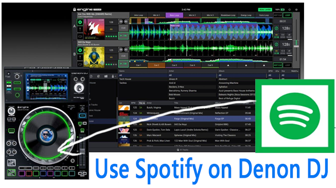The width and height of the screenshot is (336, 188).
Task: Click the star rating on deck B
Action: [111, 64]
